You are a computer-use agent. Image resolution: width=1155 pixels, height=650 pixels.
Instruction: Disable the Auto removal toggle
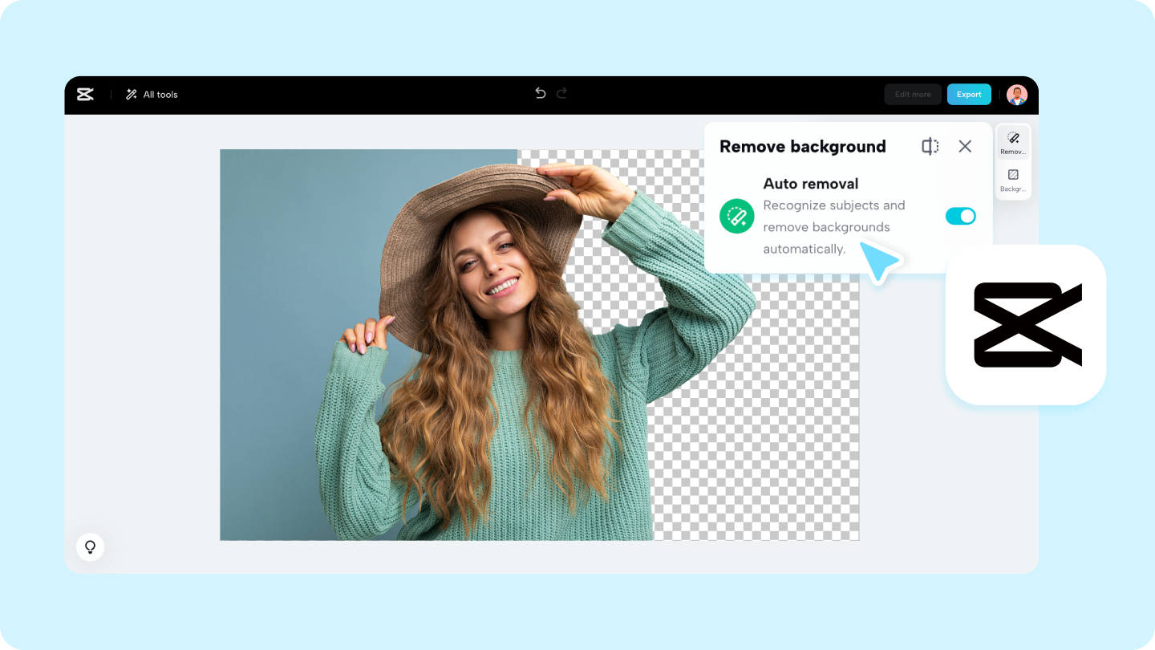pyautogui.click(x=960, y=216)
